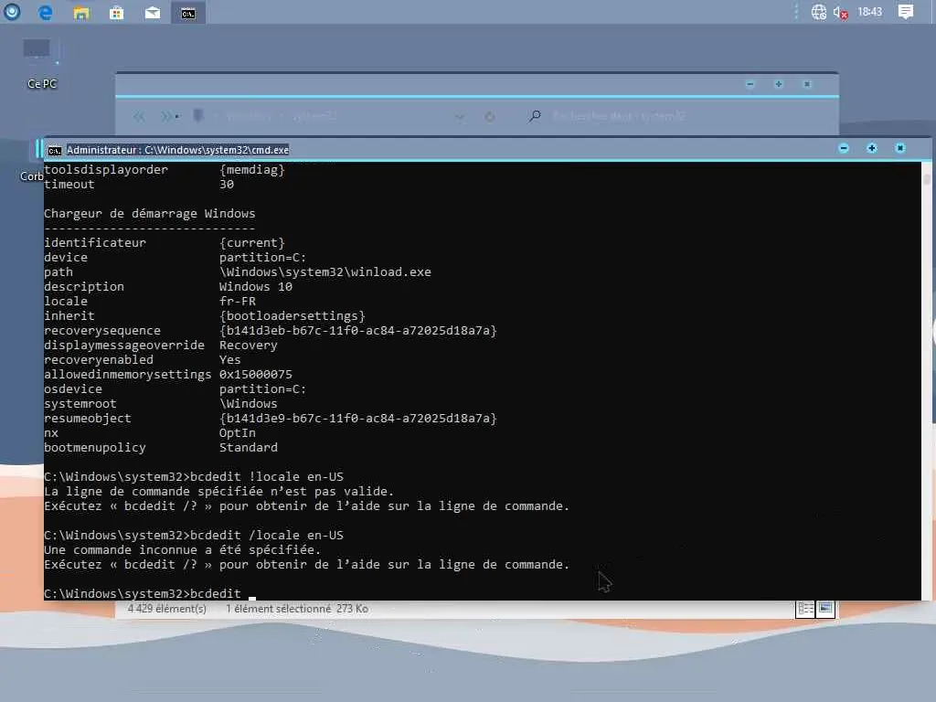Click status bar '4 429 élément(s)'
936x702 pixels.
click(166, 609)
